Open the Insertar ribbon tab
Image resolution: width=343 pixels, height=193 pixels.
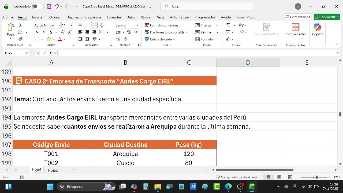[38, 17]
